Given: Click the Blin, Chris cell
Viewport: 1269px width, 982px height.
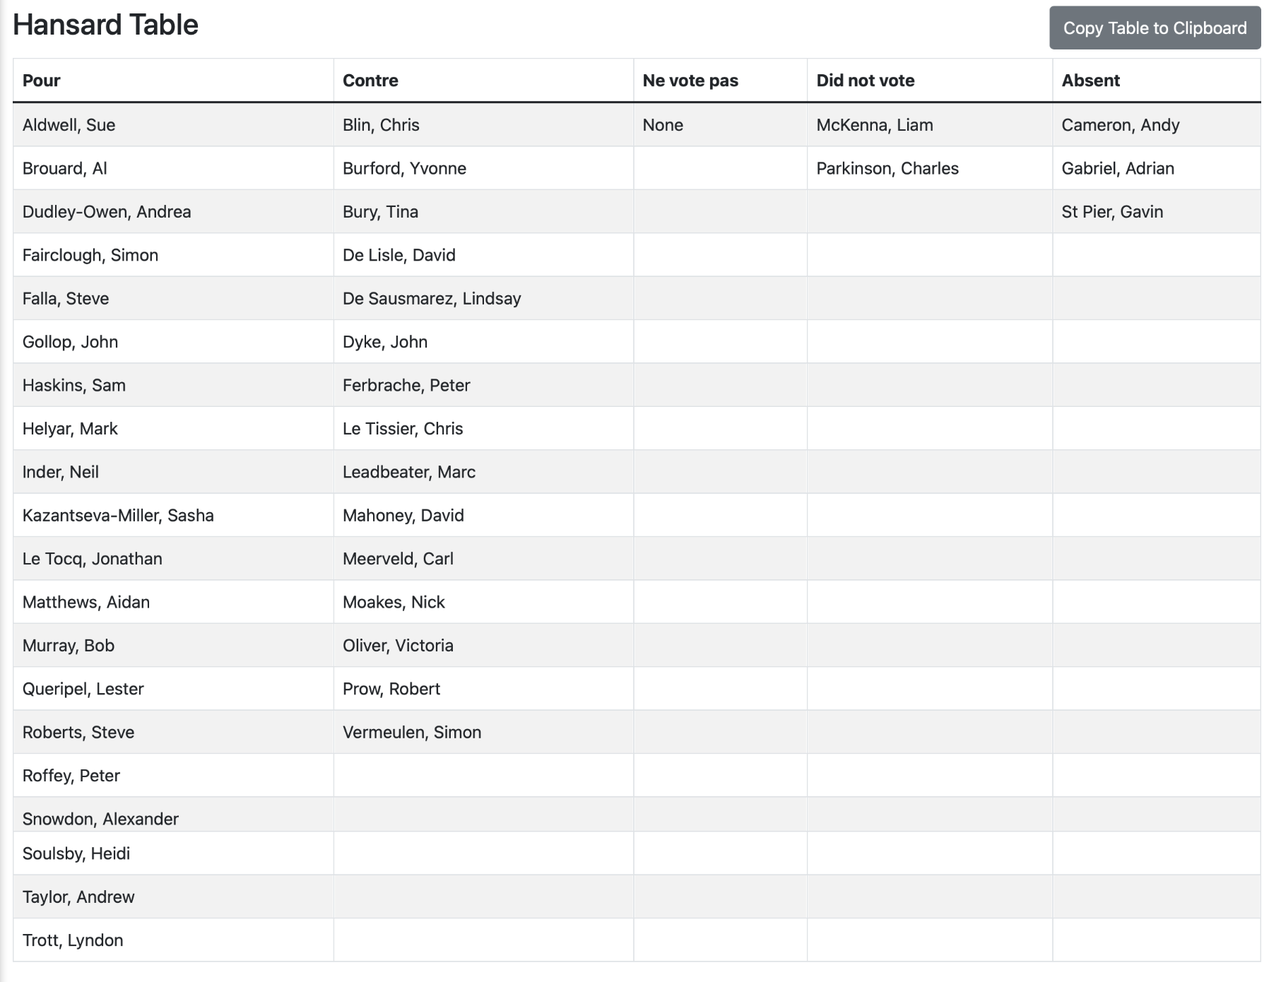Looking at the screenshot, I should click(483, 125).
